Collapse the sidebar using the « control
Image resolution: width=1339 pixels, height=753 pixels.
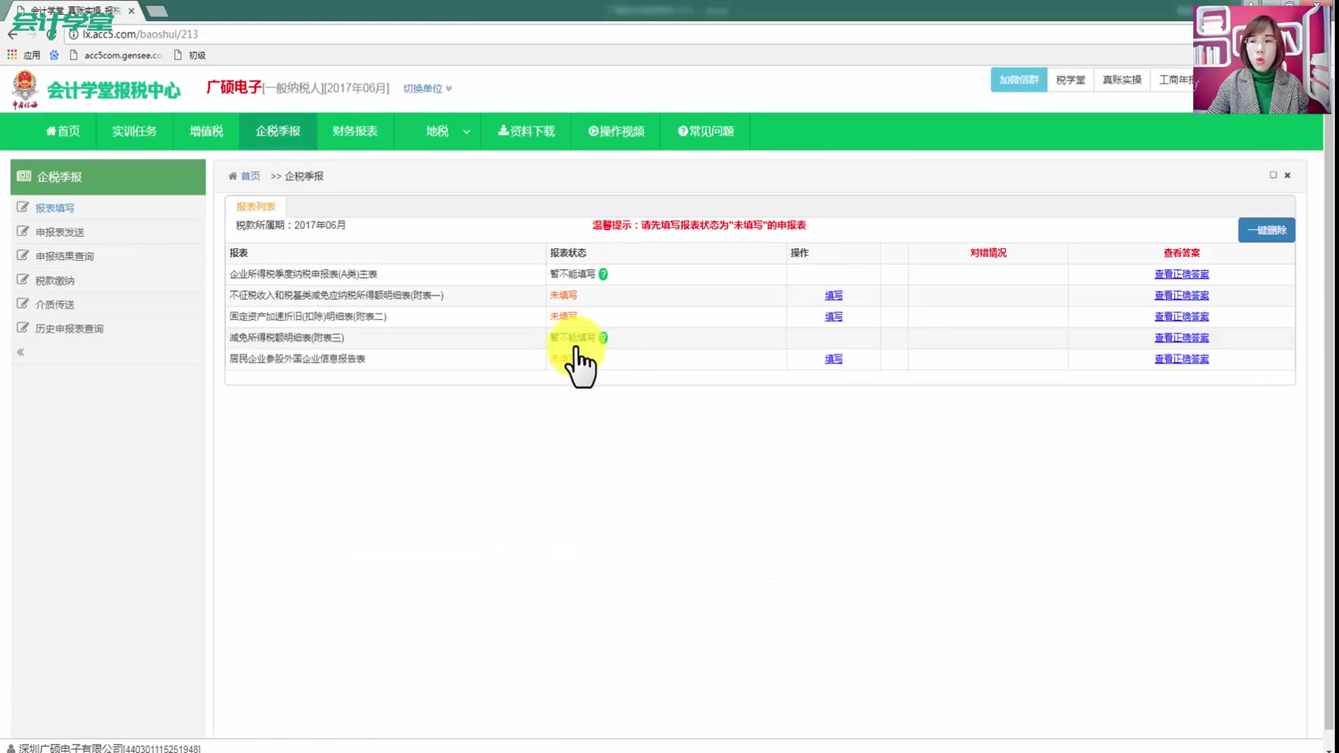click(20, 352)
